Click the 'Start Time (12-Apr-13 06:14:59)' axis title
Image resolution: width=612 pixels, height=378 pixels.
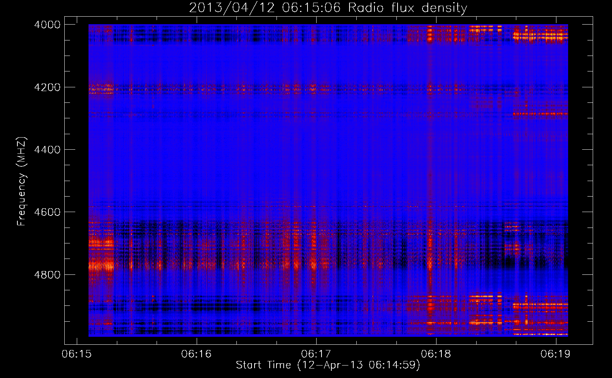coord(328,365)
